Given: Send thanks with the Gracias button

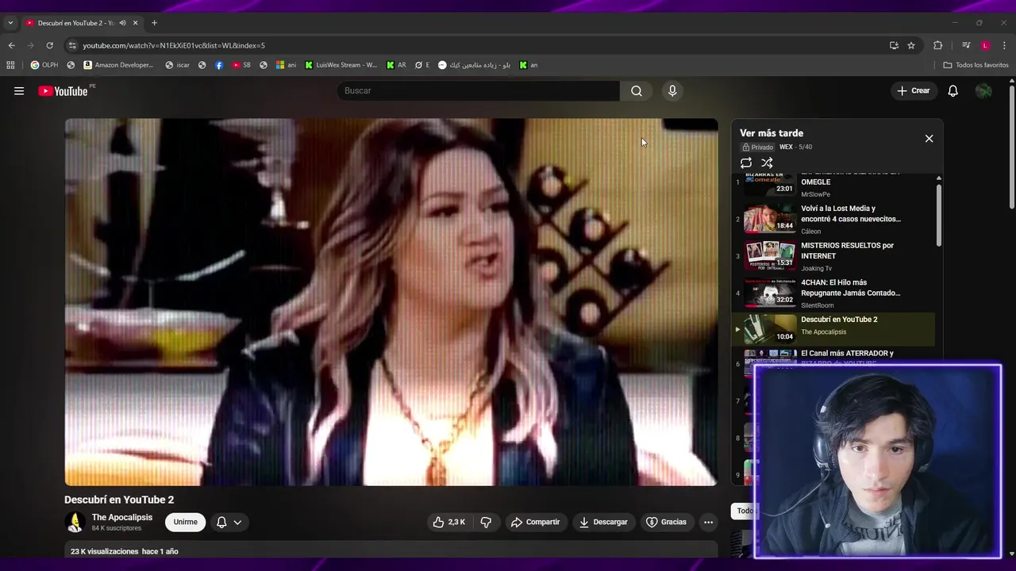Looking at the screenshot, I should click(x=666, y=522).
